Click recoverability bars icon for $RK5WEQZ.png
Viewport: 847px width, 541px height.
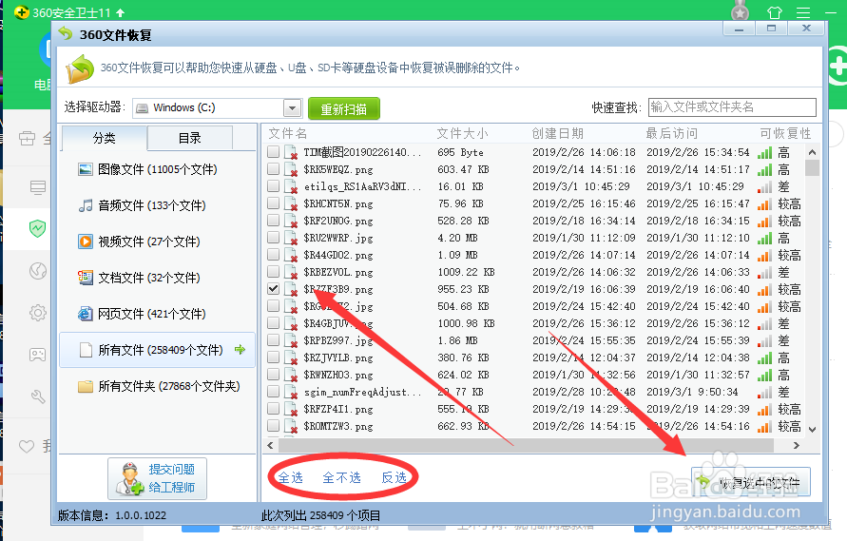coord(764,170)
